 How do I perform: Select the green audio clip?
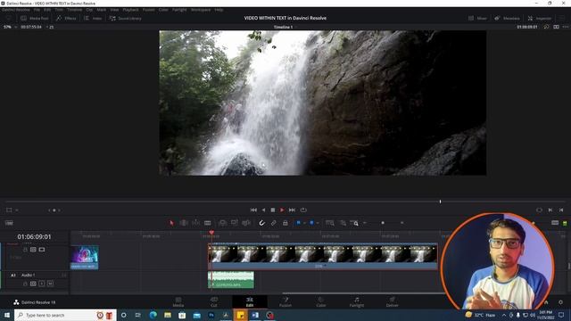[231, 280]
